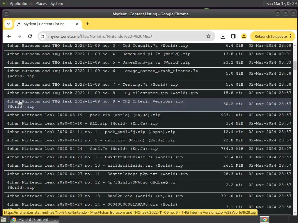Click the show desktop icon in taskbar
The height and width of the screenshot is (223, 298).
click(3, 220)
